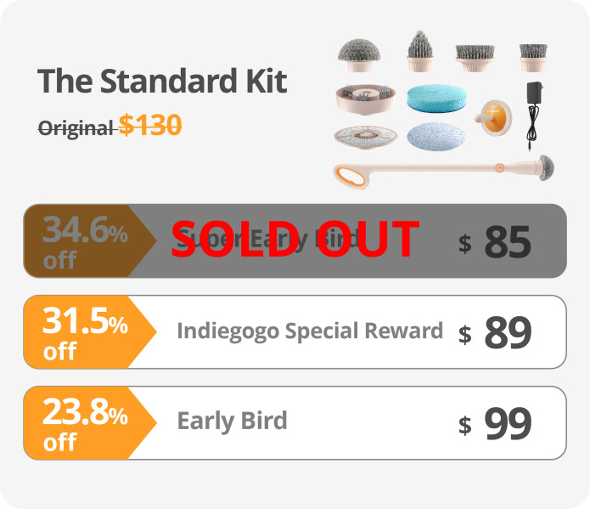
Task: Click the crossed-out $130 original price
Action: (150, 127)
